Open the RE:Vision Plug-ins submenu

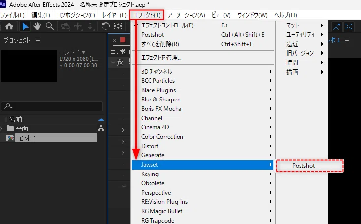(x=203, y=202)
